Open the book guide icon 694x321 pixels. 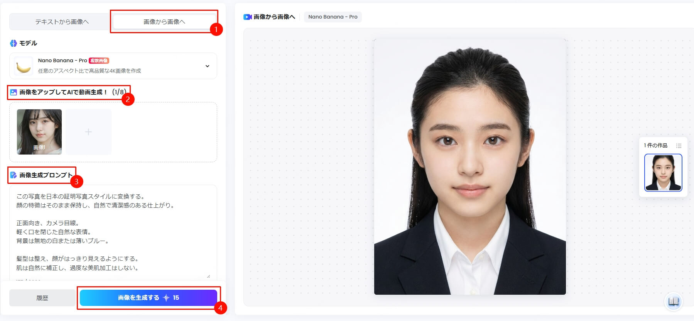[674, 301]
